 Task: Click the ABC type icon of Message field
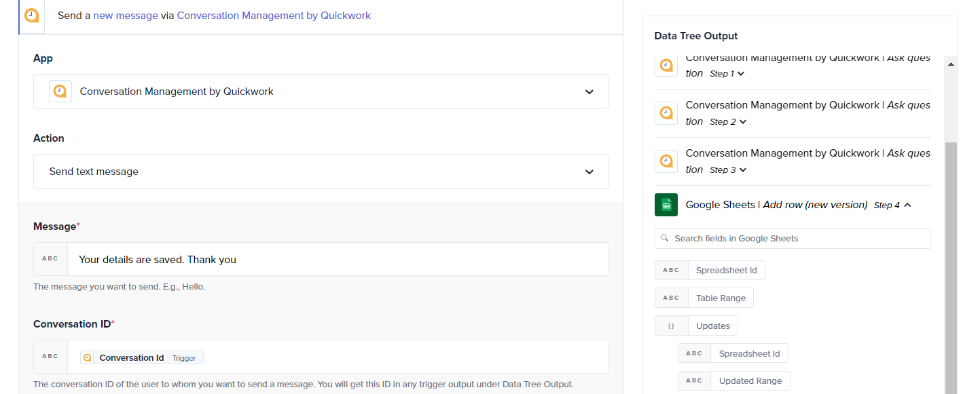[x=50, y=259]
